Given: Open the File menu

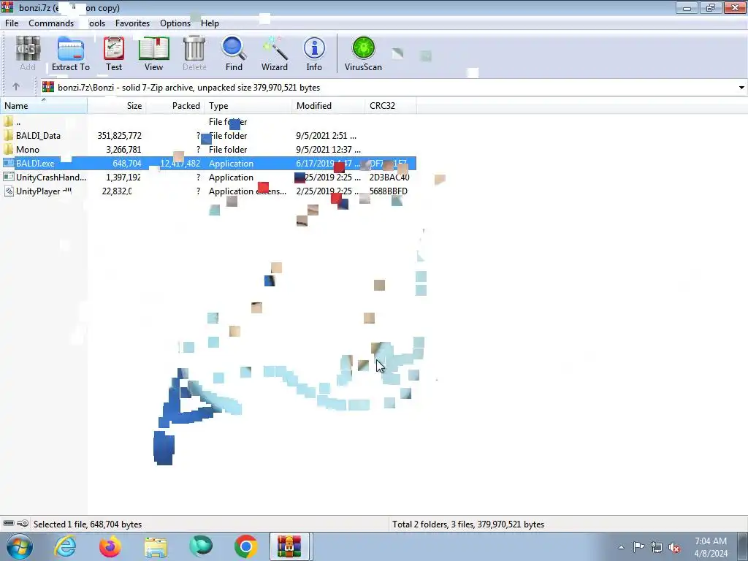Looking at the screenshot, I should point(12,23).
